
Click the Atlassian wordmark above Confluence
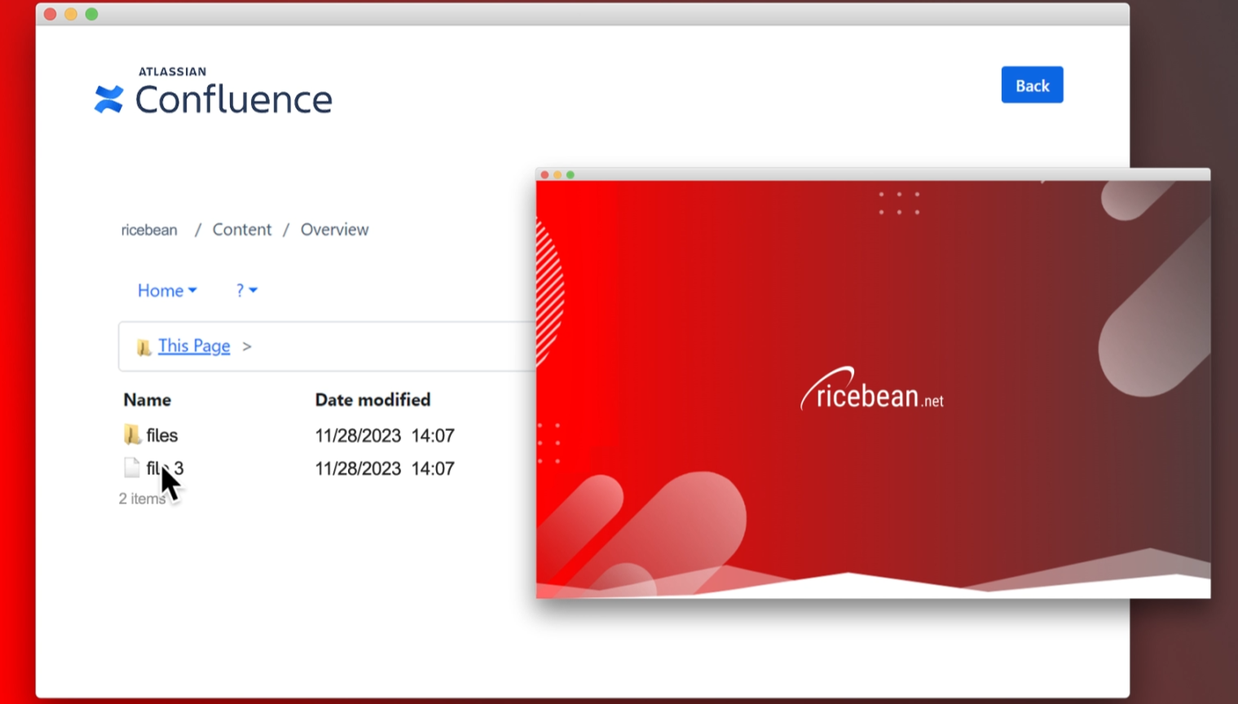coord(172,71)
